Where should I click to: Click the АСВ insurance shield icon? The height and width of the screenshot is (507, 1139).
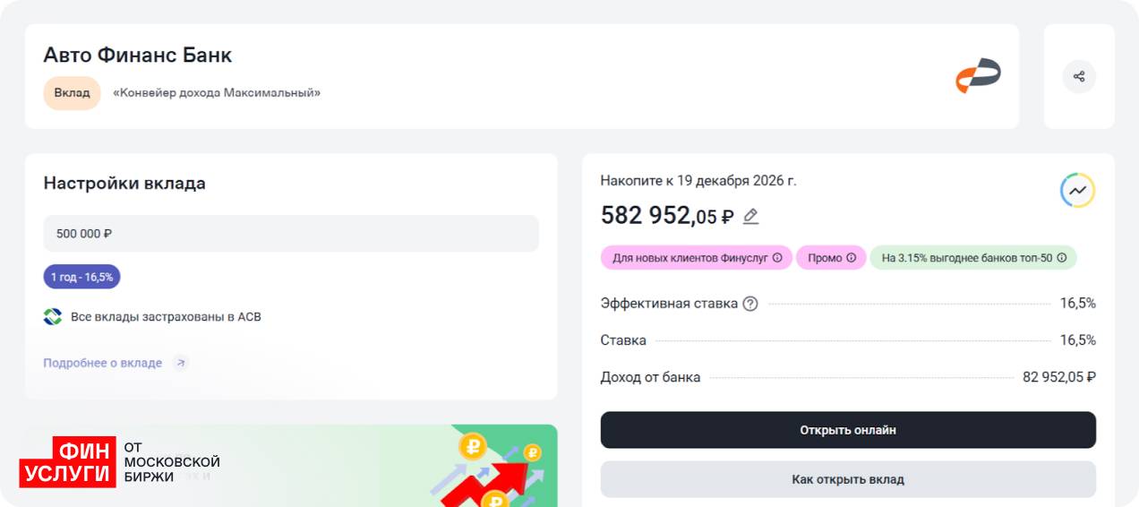click(53, 317)
